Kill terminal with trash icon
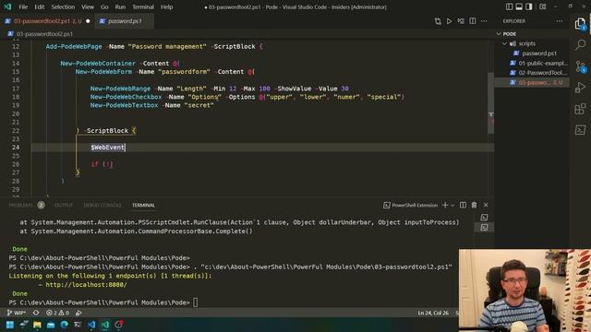This screenshot has width=591, height=332. coord(474,205)
